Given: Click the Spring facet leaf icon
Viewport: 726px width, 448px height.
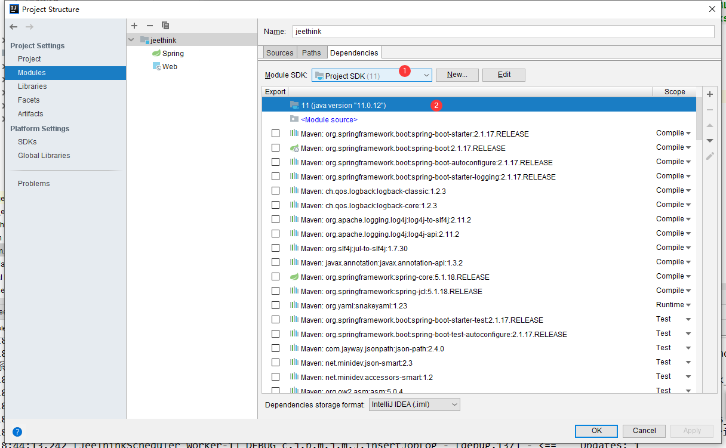Looking at the screenshot, I should pos(156,53).
